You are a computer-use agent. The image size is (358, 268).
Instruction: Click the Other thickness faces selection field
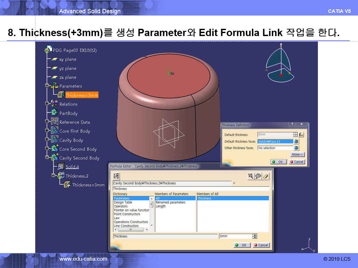[275, 148]
